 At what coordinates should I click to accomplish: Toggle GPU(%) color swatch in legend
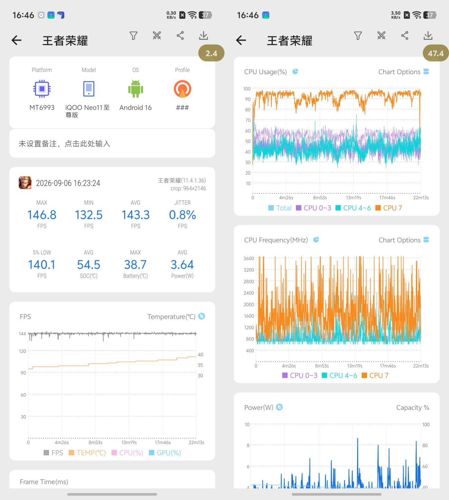point(151,453)
